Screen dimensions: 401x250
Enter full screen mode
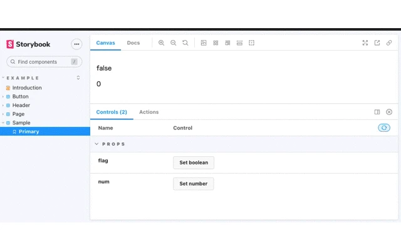pos(365,43)
